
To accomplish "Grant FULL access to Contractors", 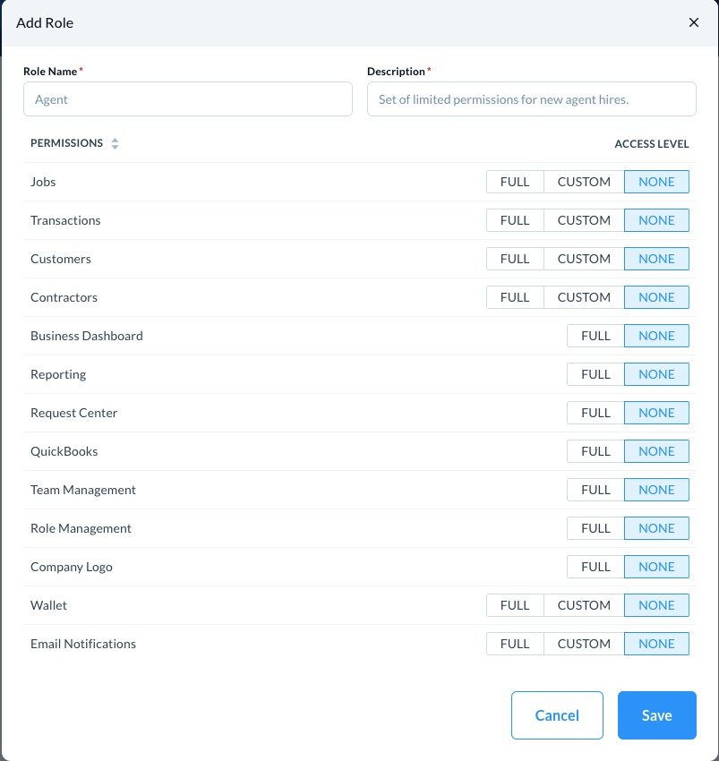I will click(515, 297).
